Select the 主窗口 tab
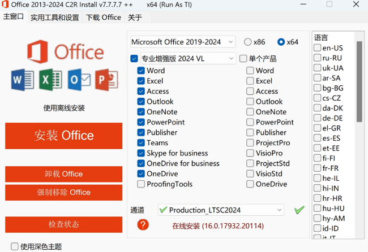Image resolution: width=368 pixels, height=252 pixels. [x=14, y=17]
